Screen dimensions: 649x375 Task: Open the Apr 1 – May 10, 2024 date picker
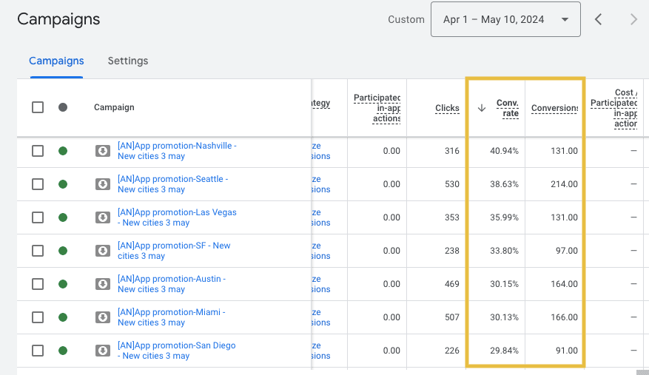[505, 20]
